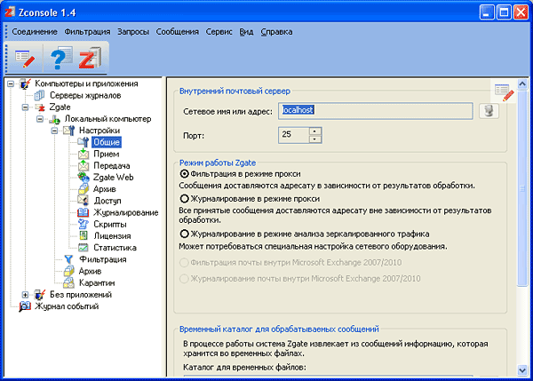Collapse the Компьютеры и приложения node
Screen dimensions: 533x381
11,83
